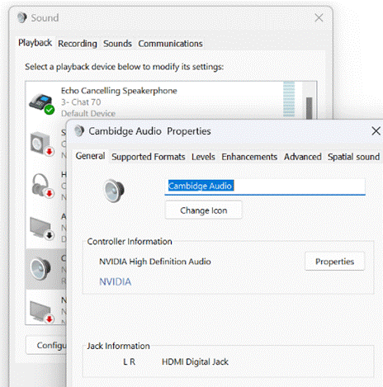383x387 pixels.
Task: Open the Sounds tab
Action: pos(117,44)
